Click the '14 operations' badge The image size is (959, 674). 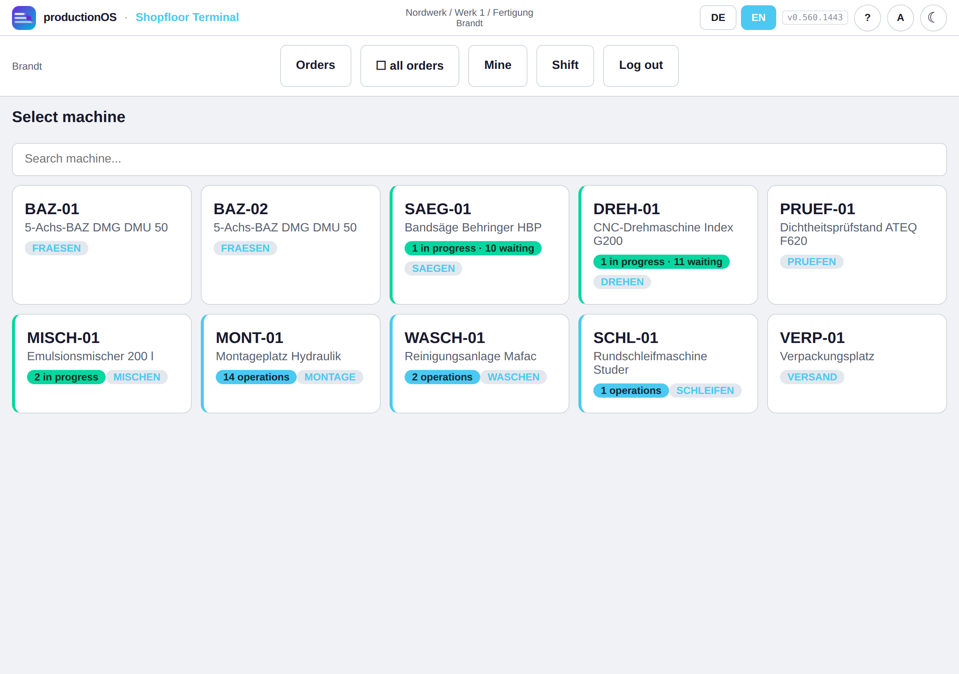click(x=255, y=377)
